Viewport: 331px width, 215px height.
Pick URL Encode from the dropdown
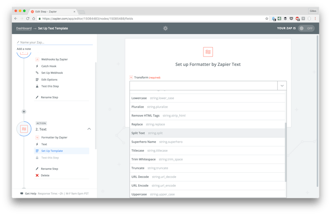pos(140,185)
